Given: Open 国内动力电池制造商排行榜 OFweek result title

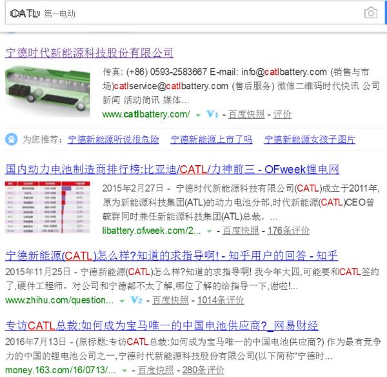Looking at the screenshot, I should tap(172, 170).
